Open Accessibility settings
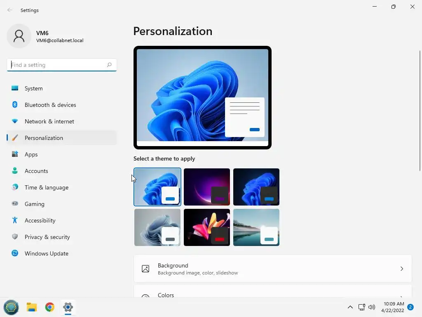The image size is (422, 317). point(62,220)
